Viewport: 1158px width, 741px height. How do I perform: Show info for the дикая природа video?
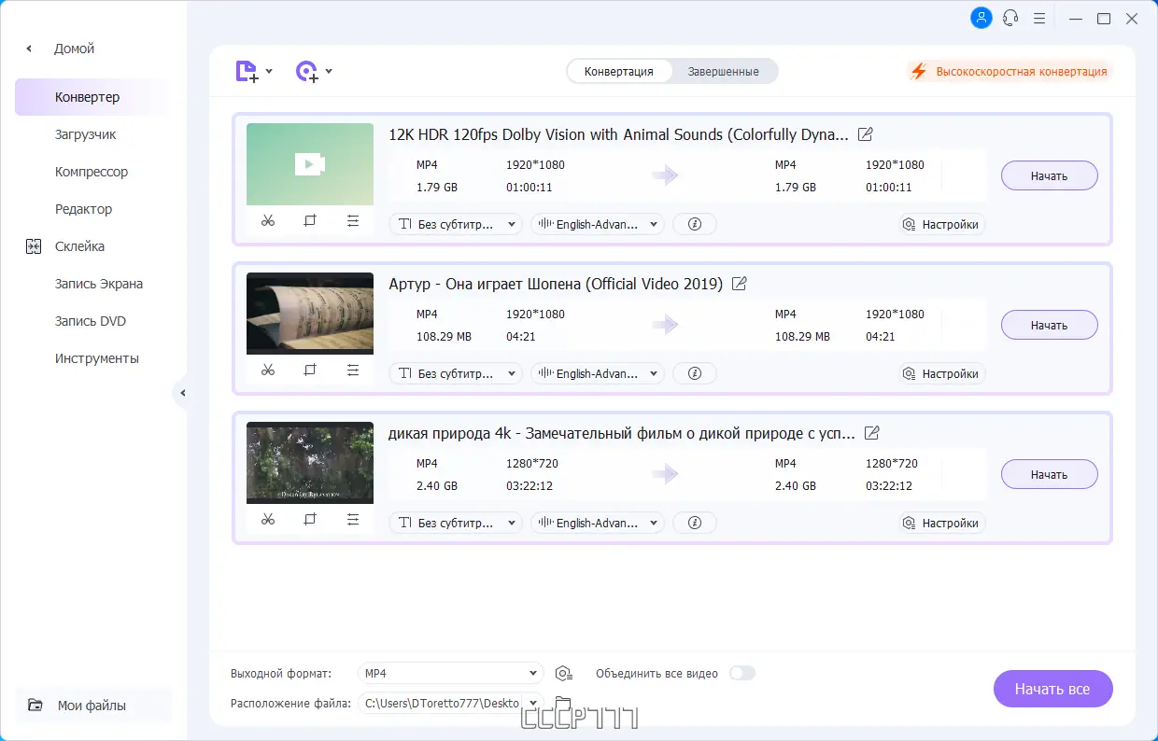694,523
